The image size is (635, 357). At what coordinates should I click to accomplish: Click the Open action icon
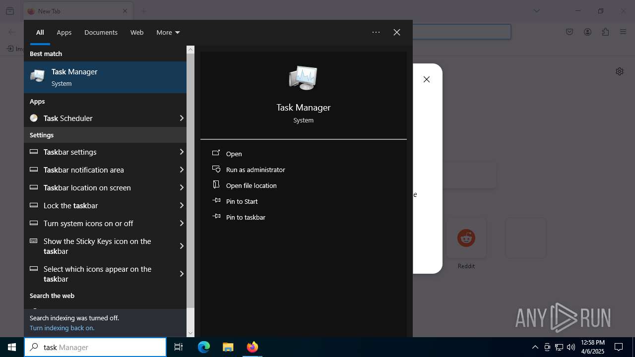pyautogui.click(x=216, y=153)
